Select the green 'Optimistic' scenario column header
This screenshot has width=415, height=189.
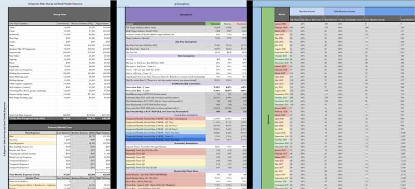coord(213,23)
